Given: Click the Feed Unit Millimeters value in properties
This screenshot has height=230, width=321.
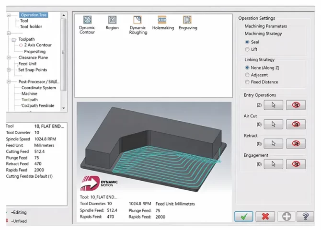Looking at the screenshot, I should 44,145.
